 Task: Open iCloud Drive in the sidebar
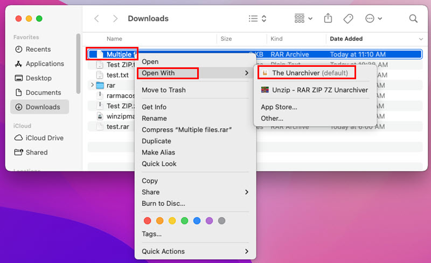pos(39,138)
